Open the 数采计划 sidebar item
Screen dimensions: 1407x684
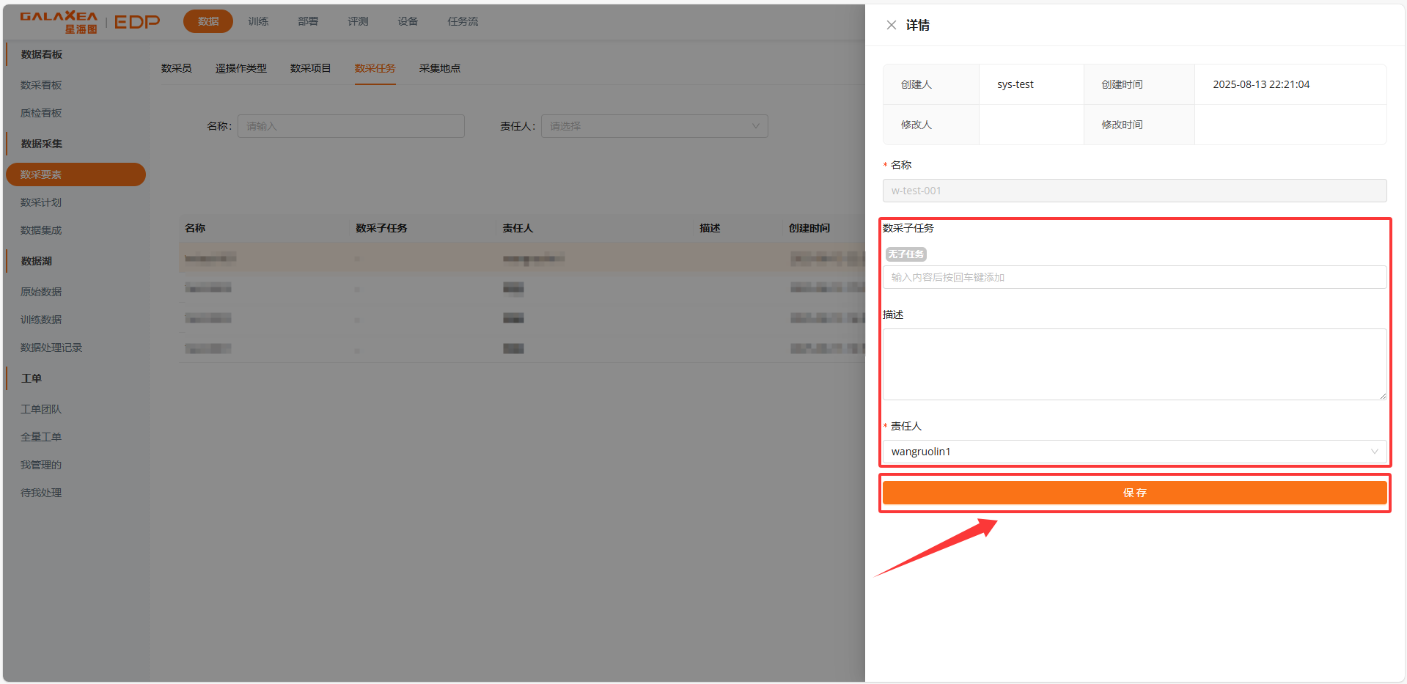40,202
